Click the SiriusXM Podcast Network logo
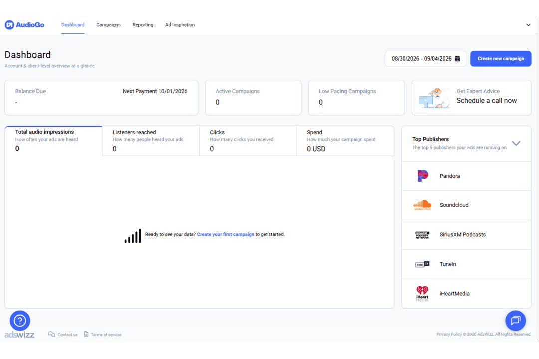The image size is (539, 359). pos(422,235)
